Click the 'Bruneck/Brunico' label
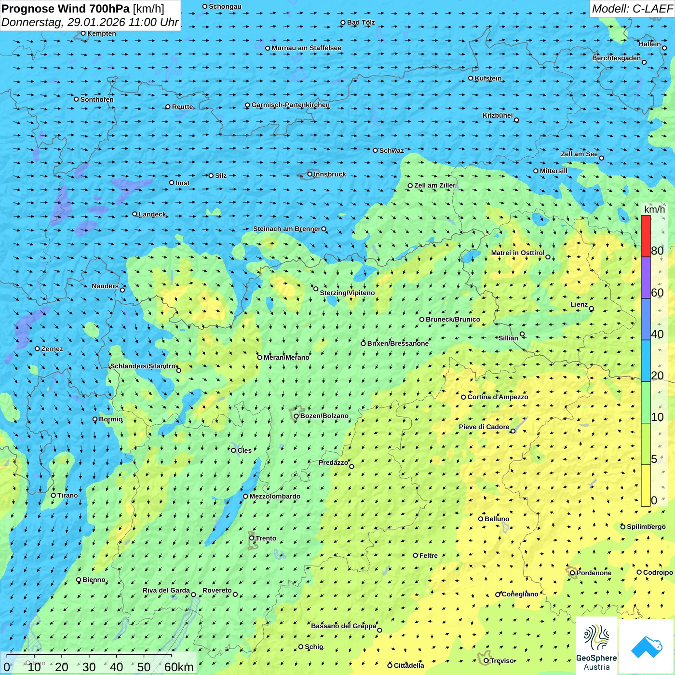The width and height of the screenshot is (675, 675). [x=453, y=319]
